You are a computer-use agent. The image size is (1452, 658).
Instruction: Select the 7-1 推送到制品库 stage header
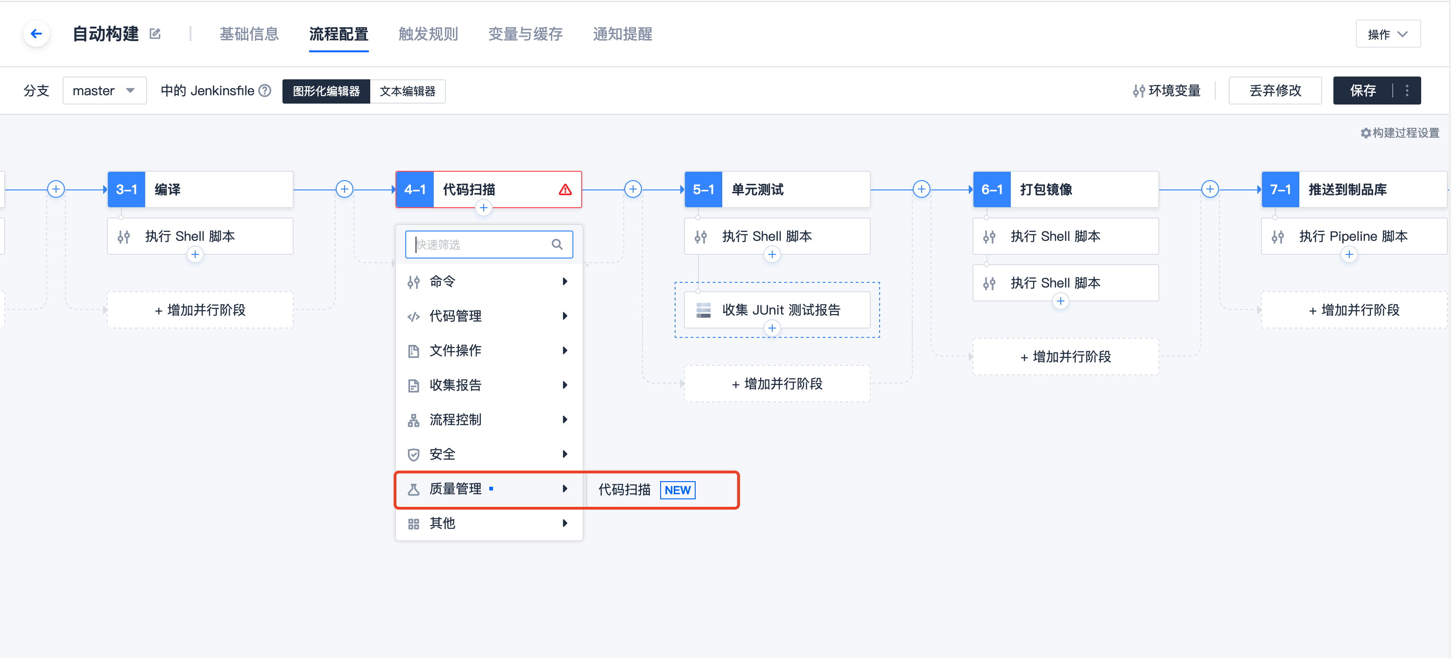click(x=1354, y=190)
